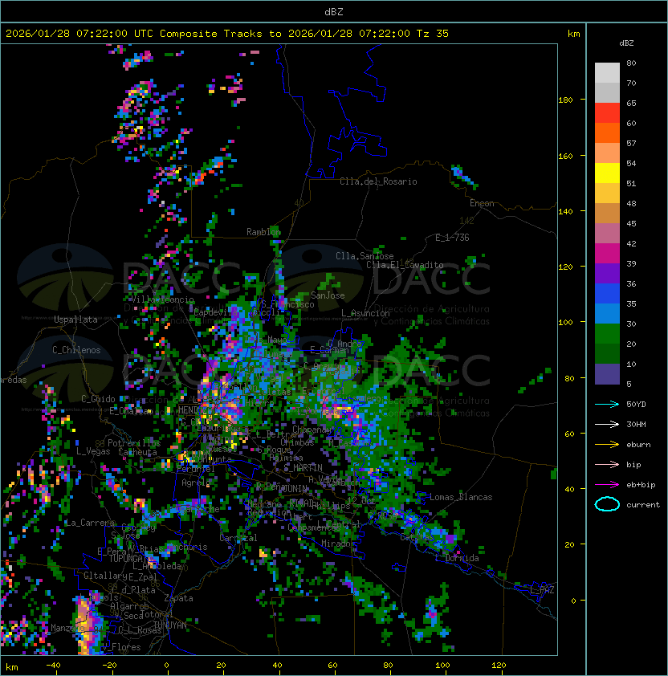Viewport: 668px width, 676px height.
Task: Select the magenta 39–42 dBZ legend swatch
Action: point(607,254)
